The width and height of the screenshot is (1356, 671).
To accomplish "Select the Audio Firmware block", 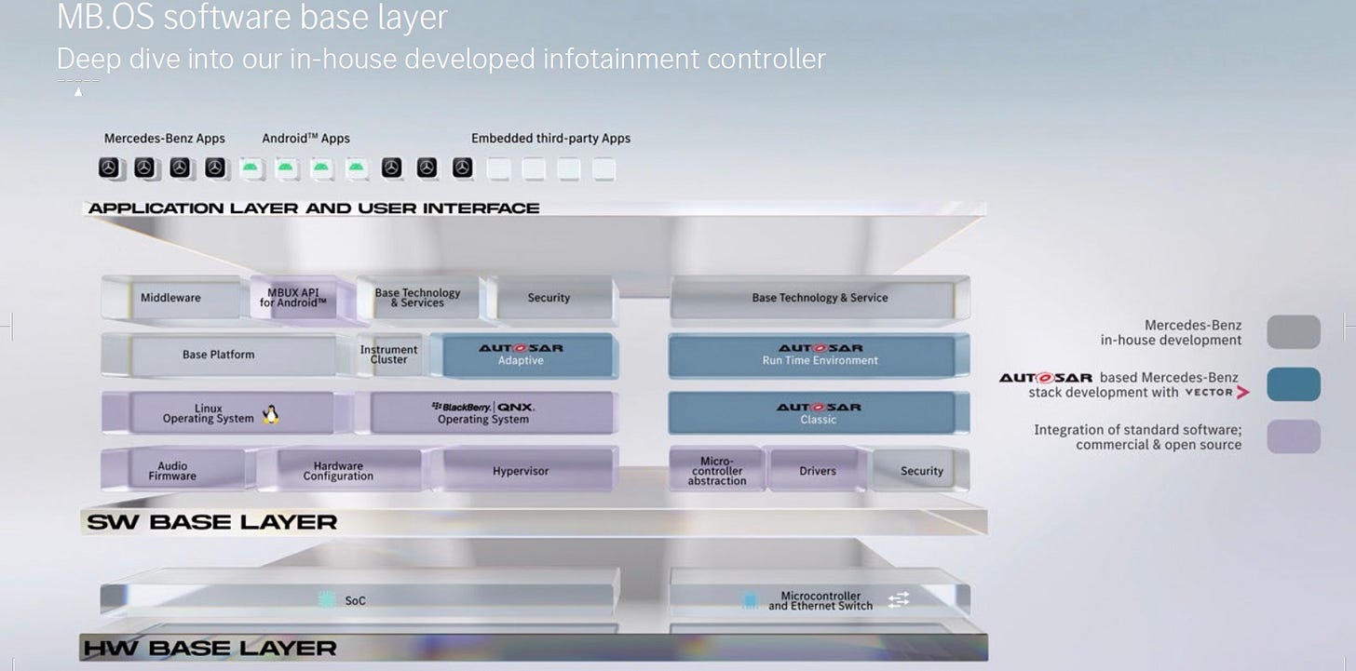I will click(173, 471).
